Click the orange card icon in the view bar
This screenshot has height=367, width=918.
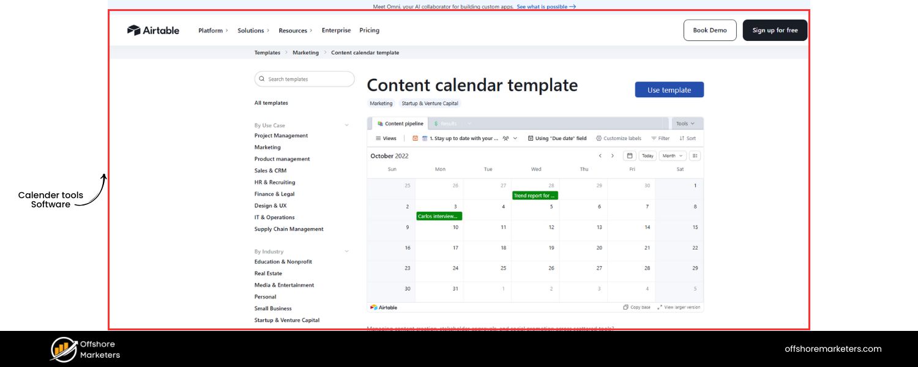[415, 138]
